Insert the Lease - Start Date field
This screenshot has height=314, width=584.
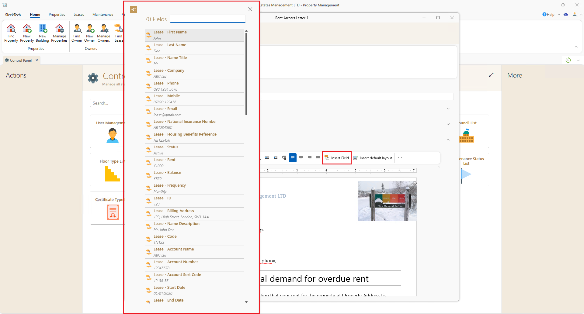pyautogui.click(x=194, y=290)
